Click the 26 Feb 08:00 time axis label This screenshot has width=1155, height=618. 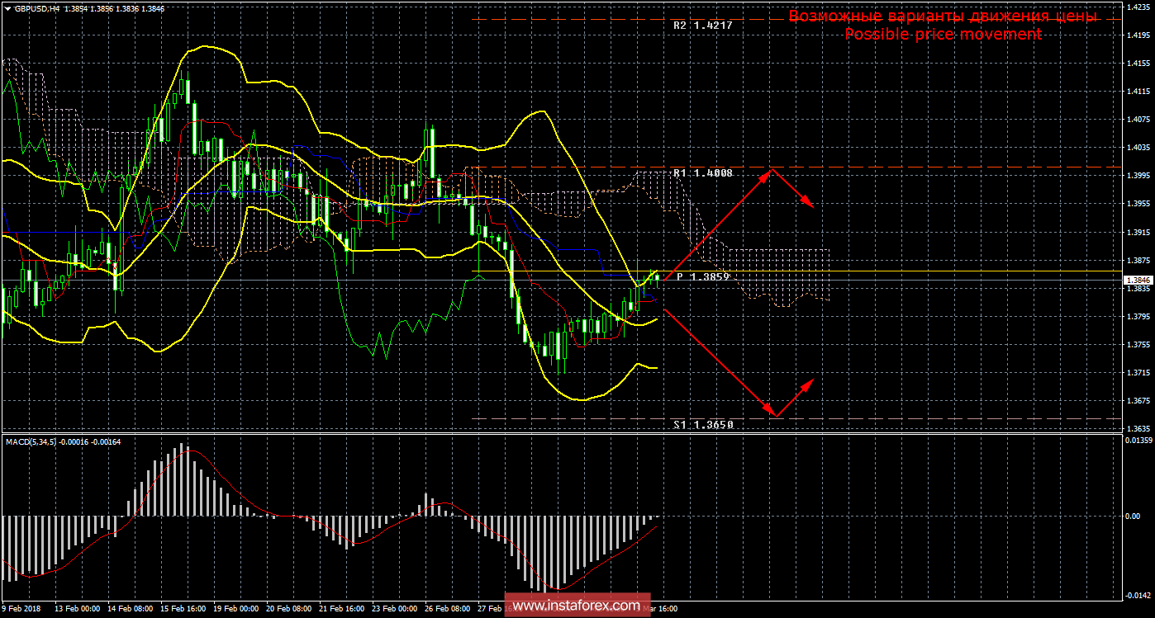pos(449,609)
